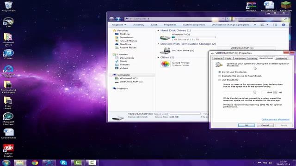Open WinRAR desktop shortcut
The image size is (296, 166).
[x=251, y=6]
